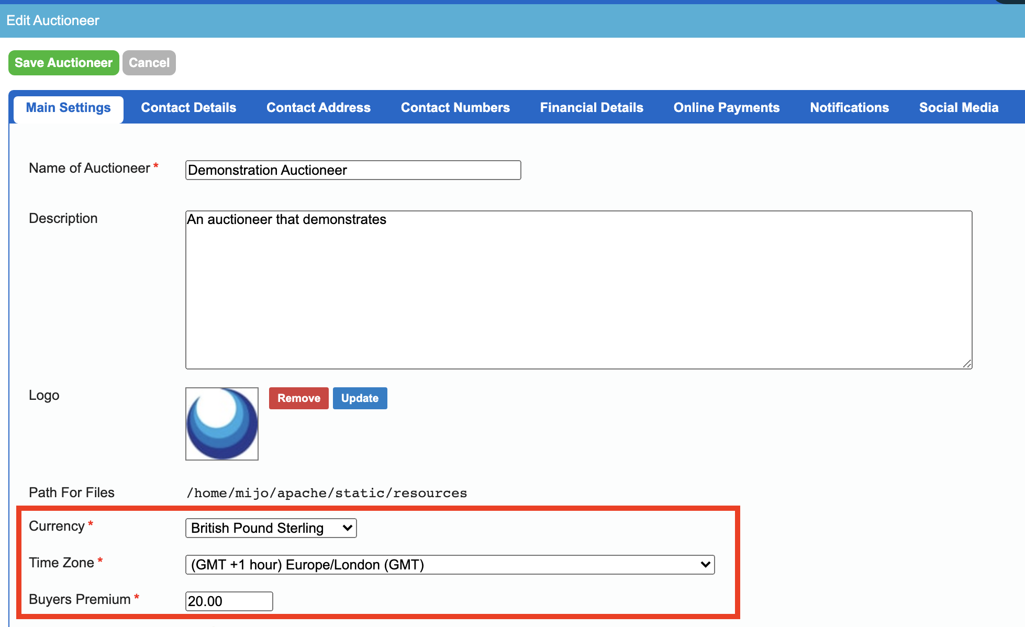Click the blue Update logo button
Screen dimensions: 1025x627
[x=360, y=398]
